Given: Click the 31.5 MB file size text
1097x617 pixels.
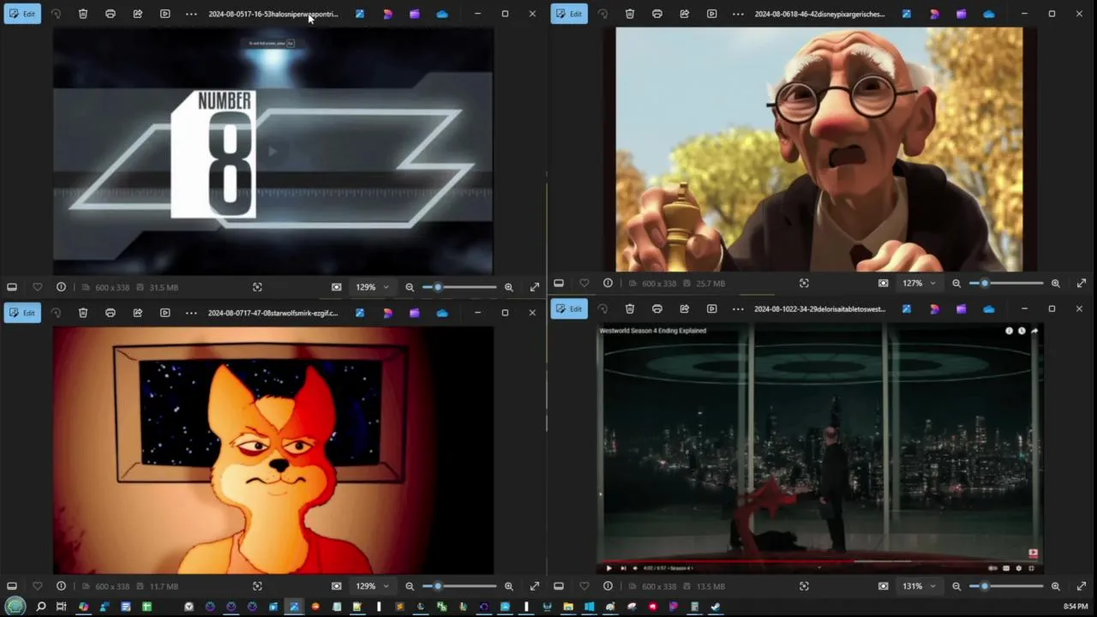Looking at the screenshot, I should coord(164,287).
